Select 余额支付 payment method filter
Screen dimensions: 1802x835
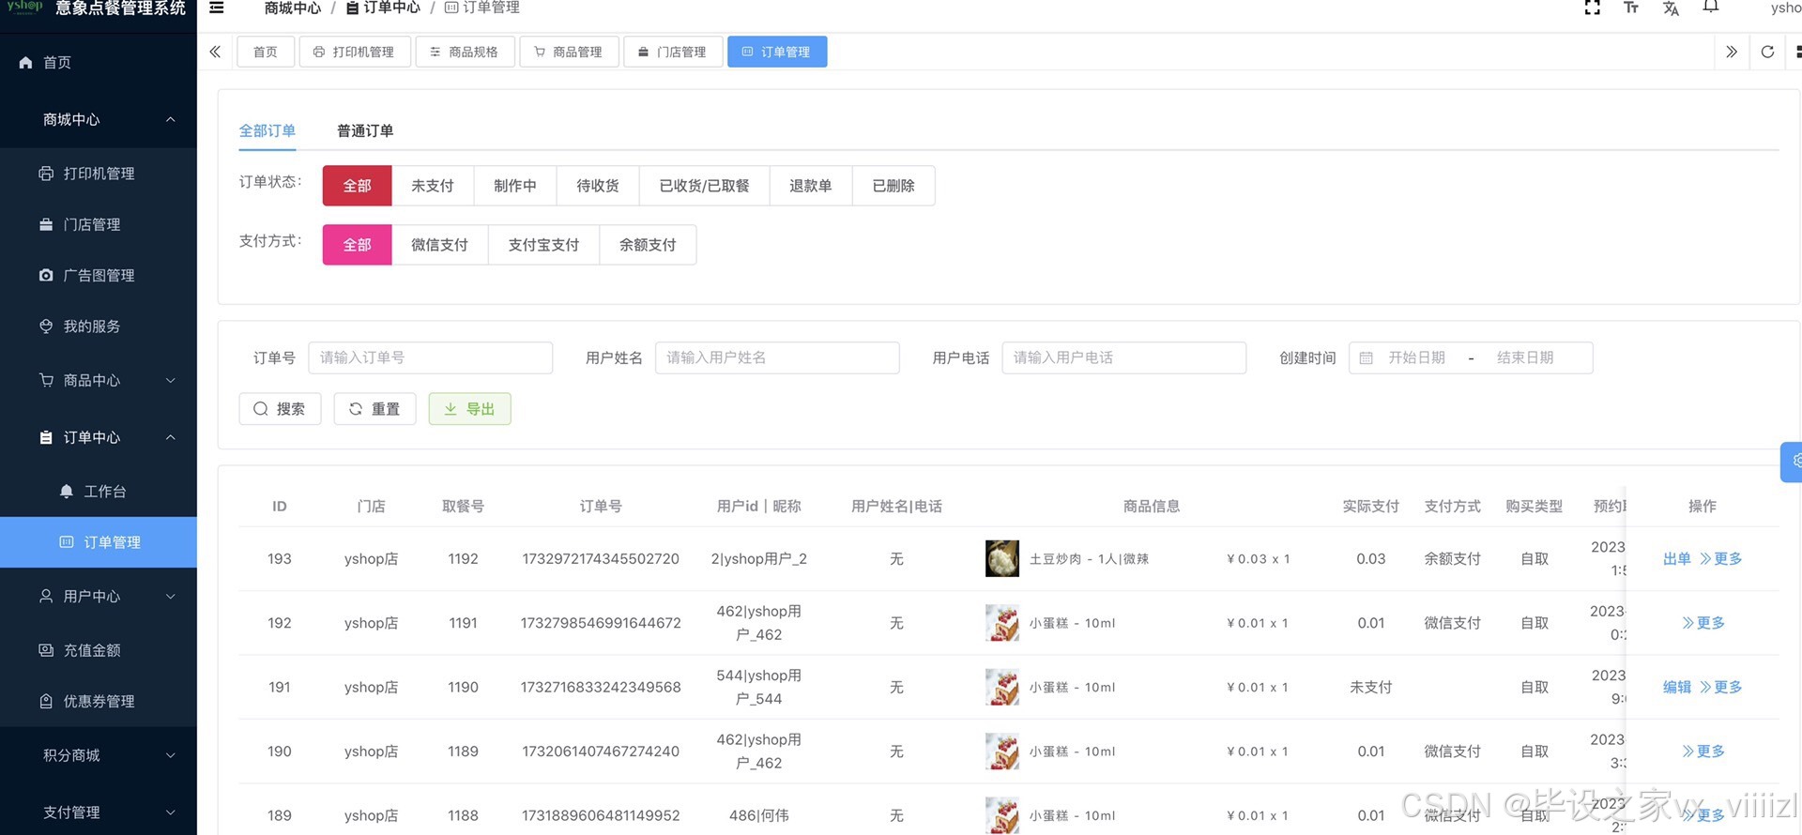click(x=648, y=245)
